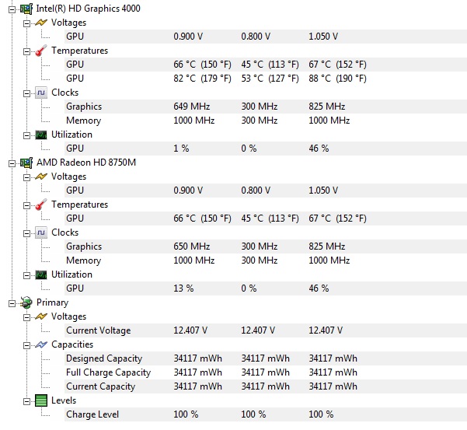Image resolution: width=467 pixels, height=430 pixels.
Task: Click the Intel HD Graphics 4000 chip icon
Action: (x=26, y=9)
